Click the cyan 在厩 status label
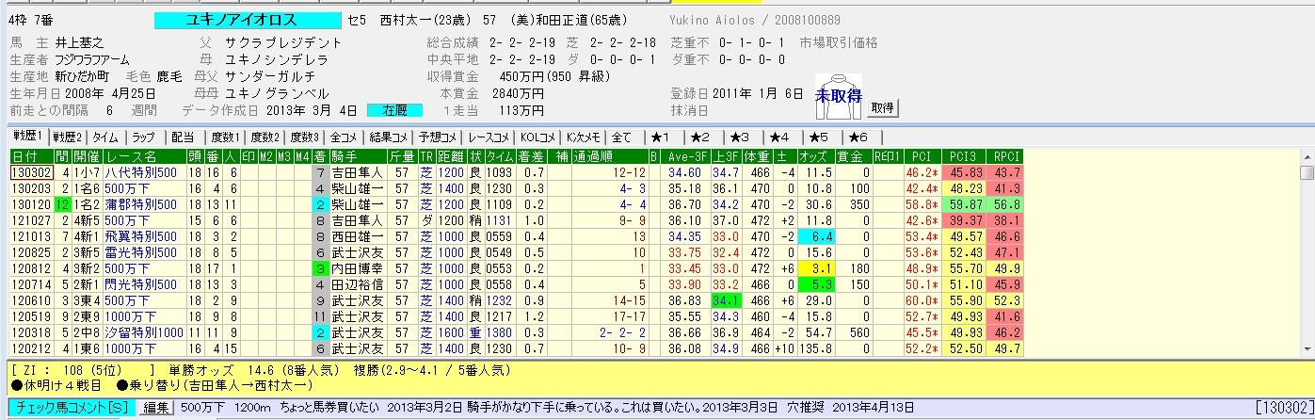 tap(394, 110)
